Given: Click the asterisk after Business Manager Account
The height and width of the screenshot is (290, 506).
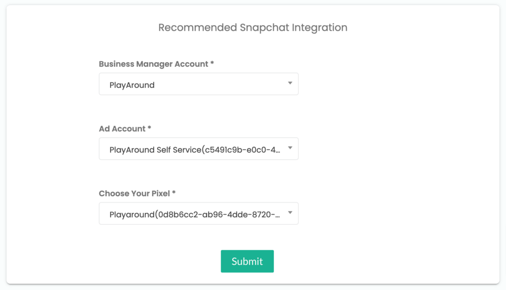Looking at the screenshot, I should [212, 63].
